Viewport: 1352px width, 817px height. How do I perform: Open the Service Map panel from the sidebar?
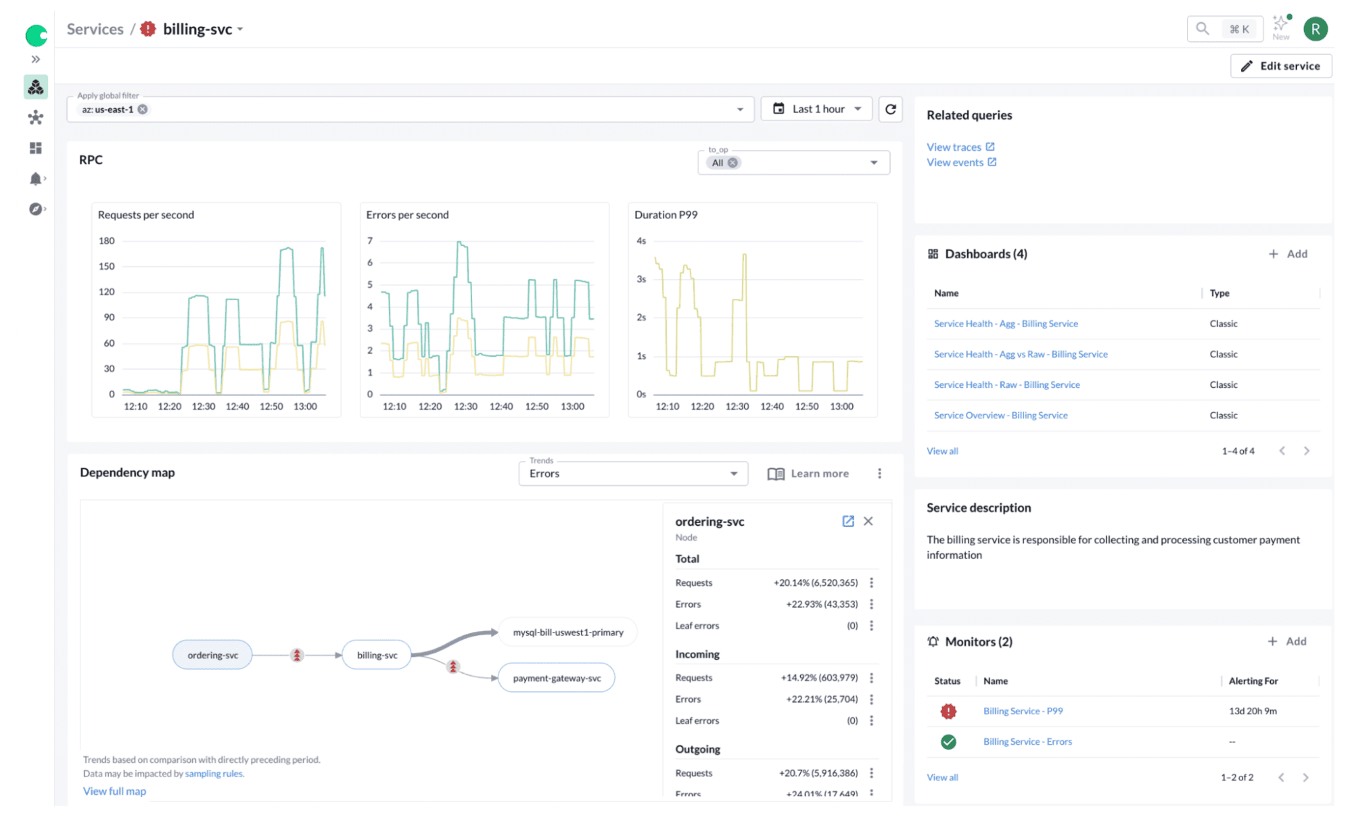point(35,117)
